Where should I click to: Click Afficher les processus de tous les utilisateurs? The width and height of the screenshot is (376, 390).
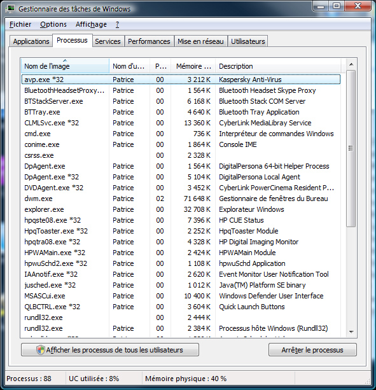pyautogui.click(x=110, y=350)
